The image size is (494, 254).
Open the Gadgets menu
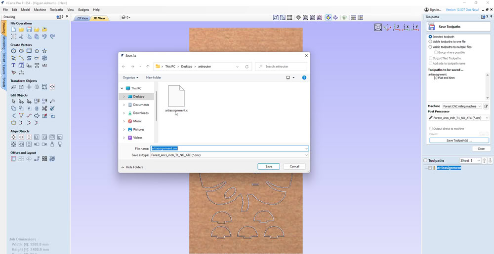coord(83,10)
